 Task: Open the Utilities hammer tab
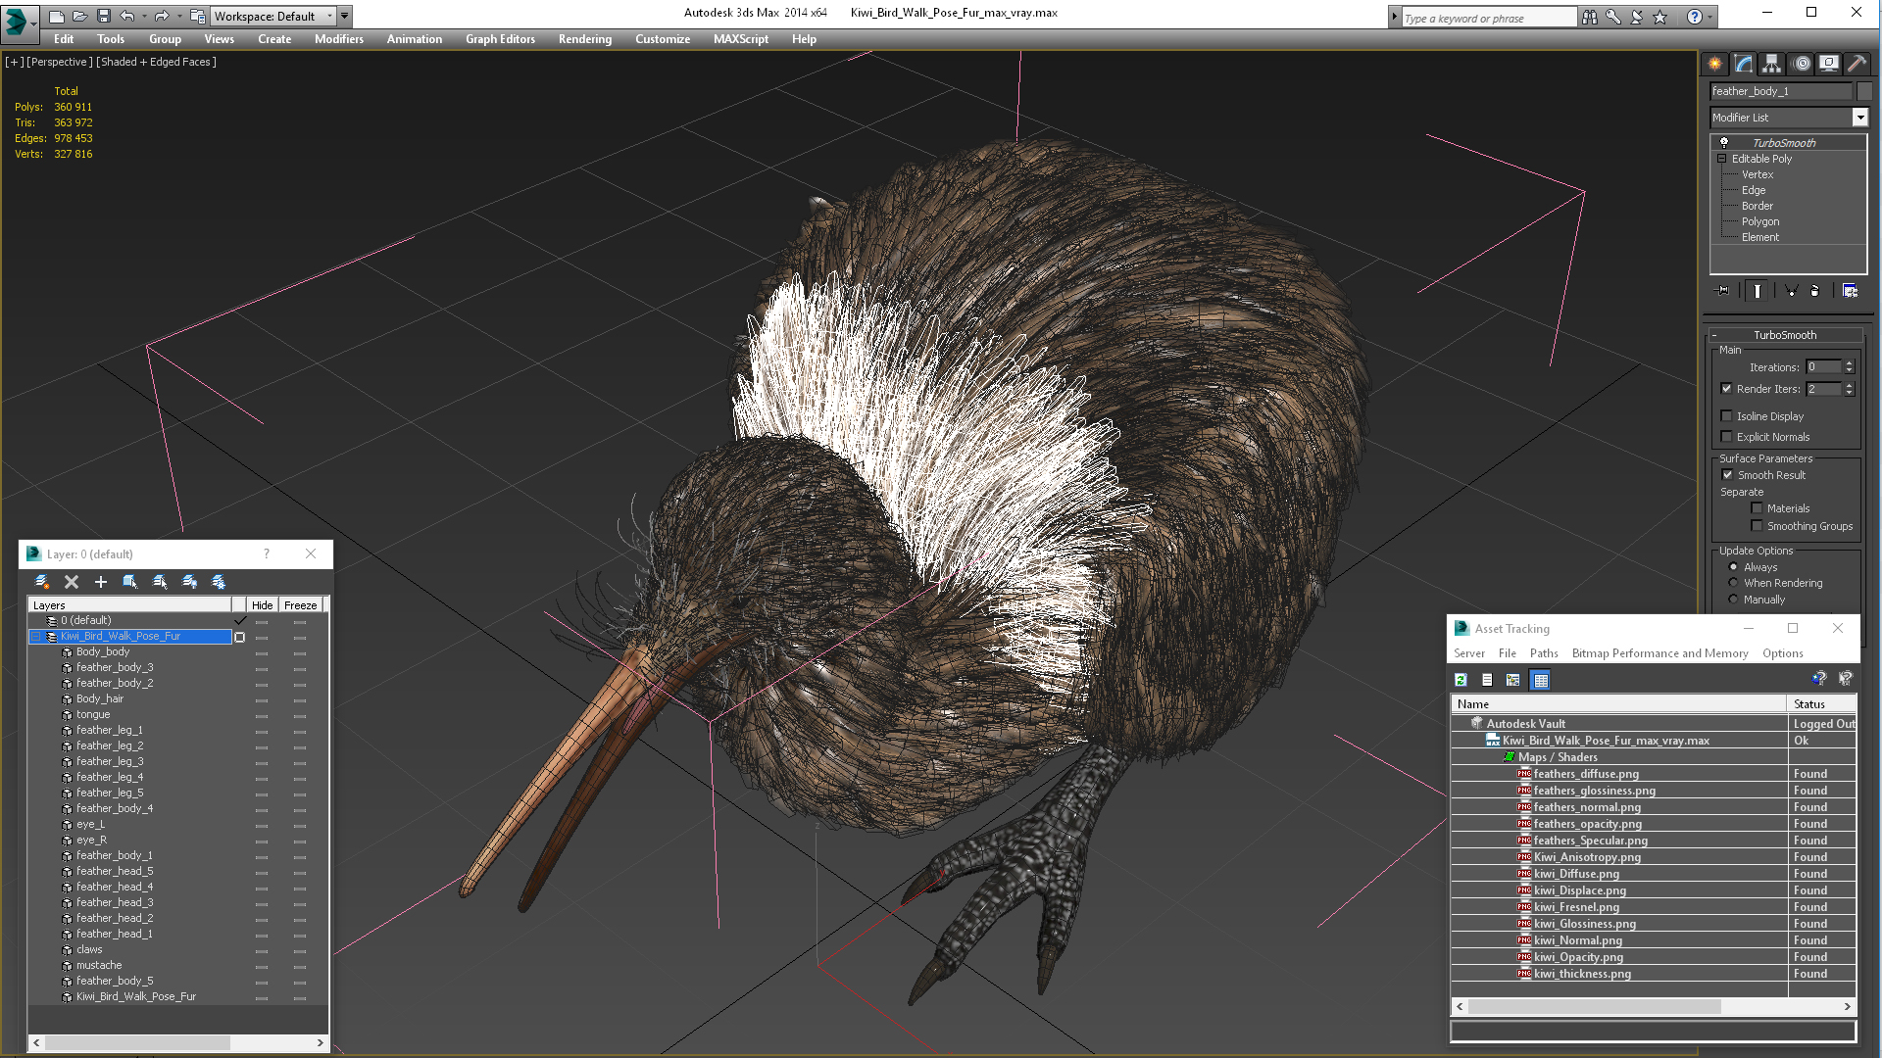coord(1857,64)
